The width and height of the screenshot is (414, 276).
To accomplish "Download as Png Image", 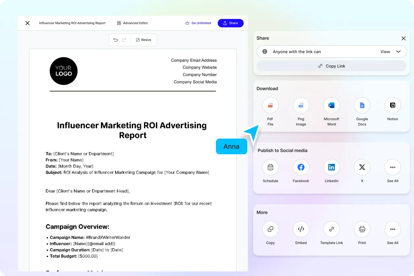I will click(x=301, y=106).
